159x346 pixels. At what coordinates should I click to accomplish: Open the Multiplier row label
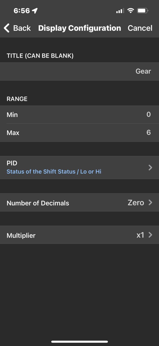(x=21, y=235)
